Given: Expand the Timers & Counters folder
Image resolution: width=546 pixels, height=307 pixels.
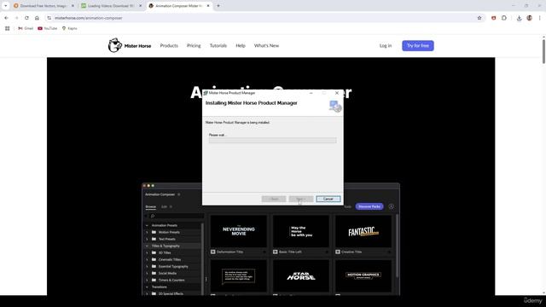Looking at the screenshot, I should pos(147,281).
